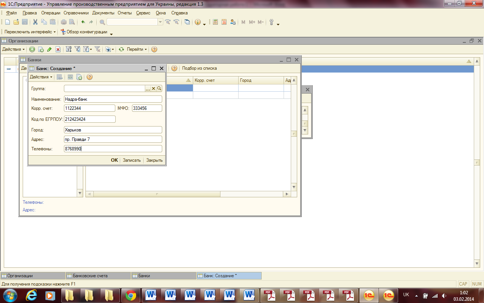
Task: Open Internet Explorer from the taskbar
Action: pyautogui.click(x=31, y=295)
